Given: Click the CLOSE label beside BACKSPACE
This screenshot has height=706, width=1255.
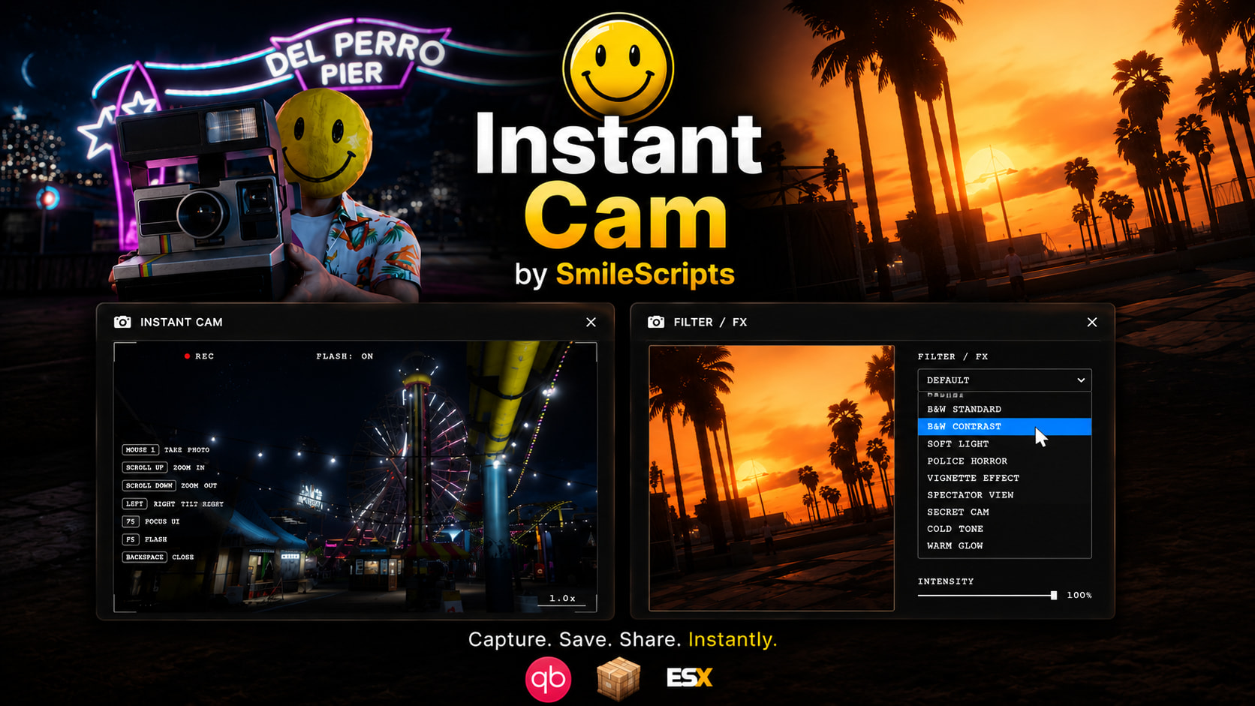Looking at the screenshot, I should point(183,557).
